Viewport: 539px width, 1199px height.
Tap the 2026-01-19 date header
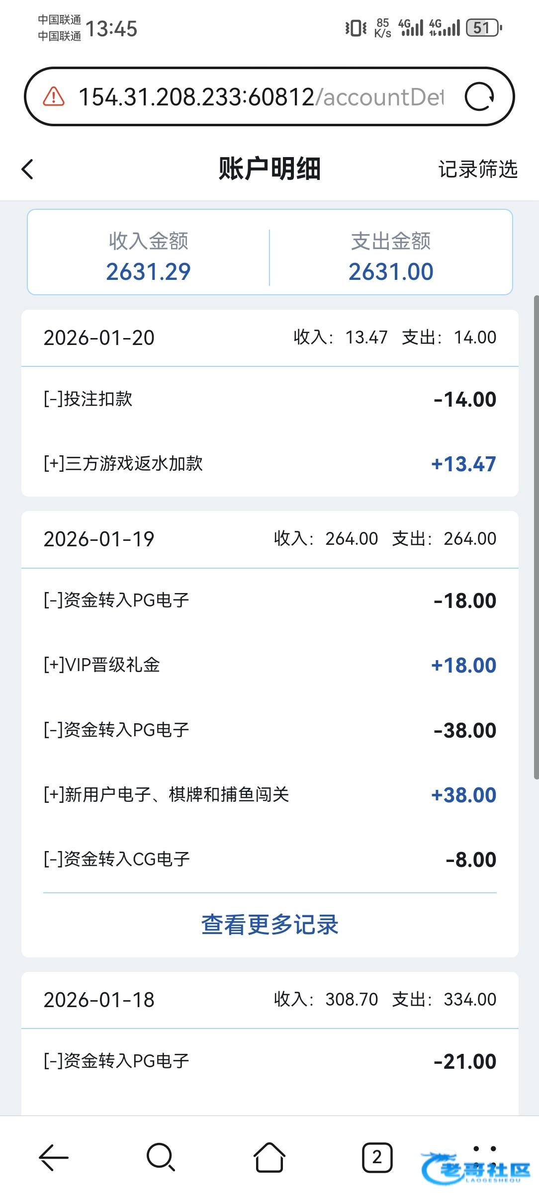[99, 539]
